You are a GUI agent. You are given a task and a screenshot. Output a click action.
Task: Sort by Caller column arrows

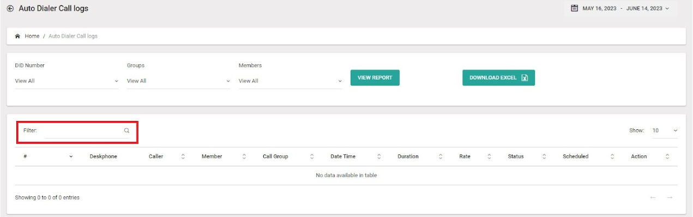coord(183,156)
